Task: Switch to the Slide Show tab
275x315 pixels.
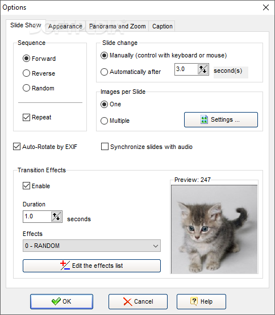Action: pos(26,26)
